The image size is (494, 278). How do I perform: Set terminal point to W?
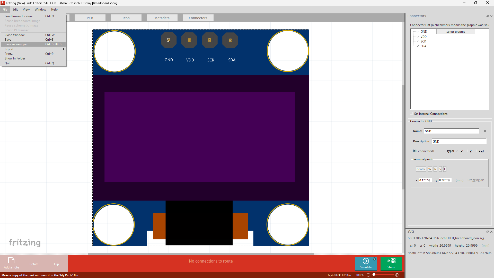[x=430, y=169]
